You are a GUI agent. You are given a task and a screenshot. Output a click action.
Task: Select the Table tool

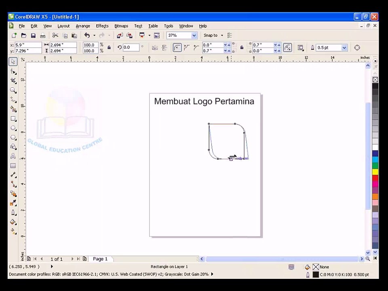click(x=13, y=166)
